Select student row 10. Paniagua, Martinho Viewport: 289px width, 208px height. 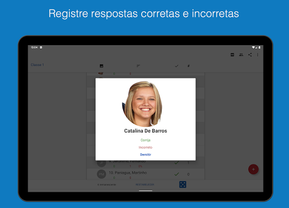pos(146,174)
